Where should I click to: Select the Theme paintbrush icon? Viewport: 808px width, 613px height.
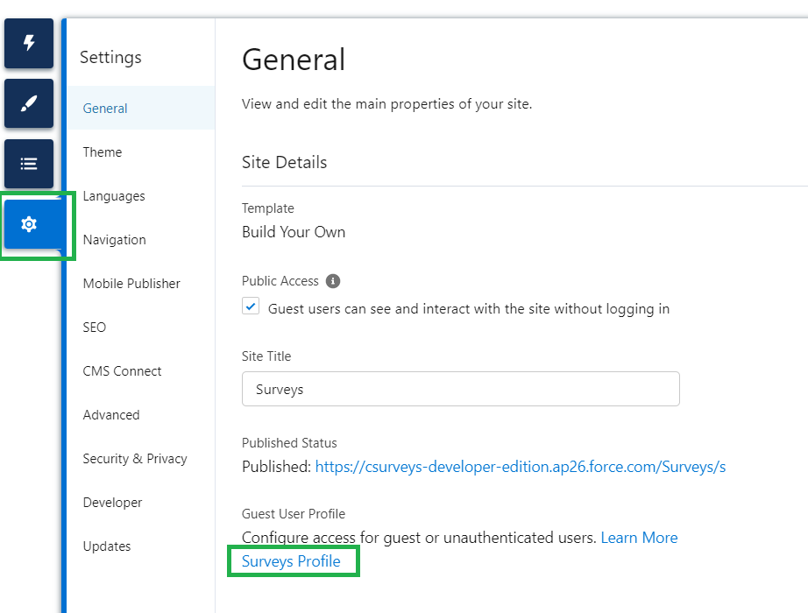28,103
